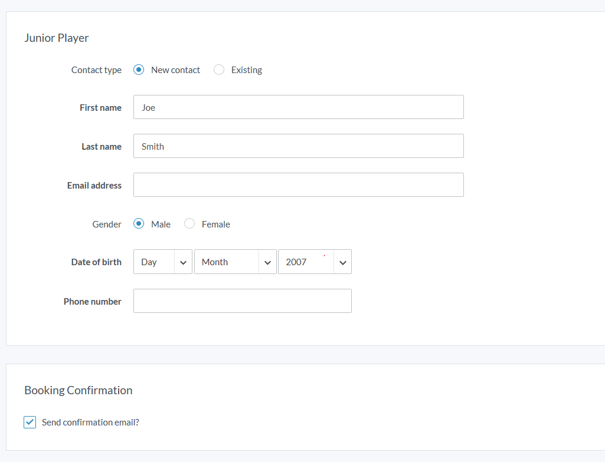Pick the Female gender radio button

[x=189, y=224]
